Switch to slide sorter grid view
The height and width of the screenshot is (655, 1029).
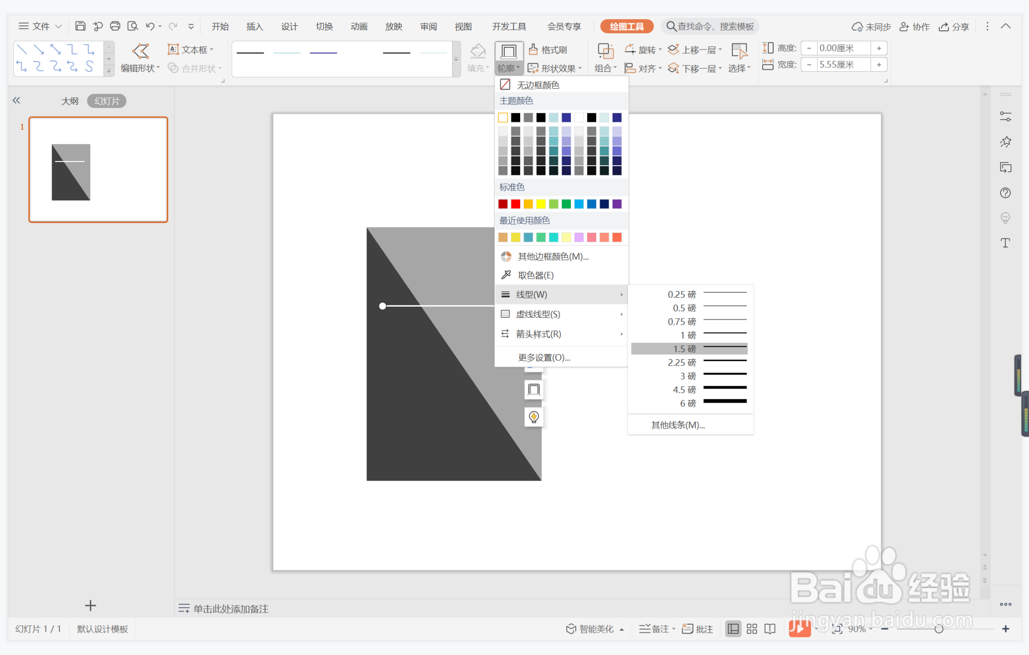pos(752,629)
